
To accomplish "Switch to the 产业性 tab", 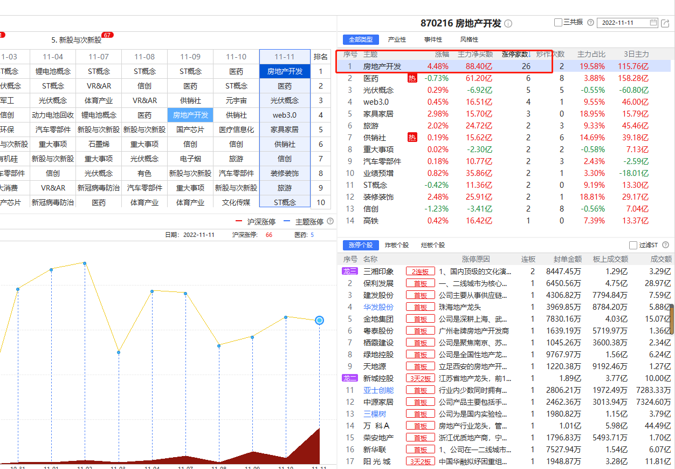I will 397,39.
